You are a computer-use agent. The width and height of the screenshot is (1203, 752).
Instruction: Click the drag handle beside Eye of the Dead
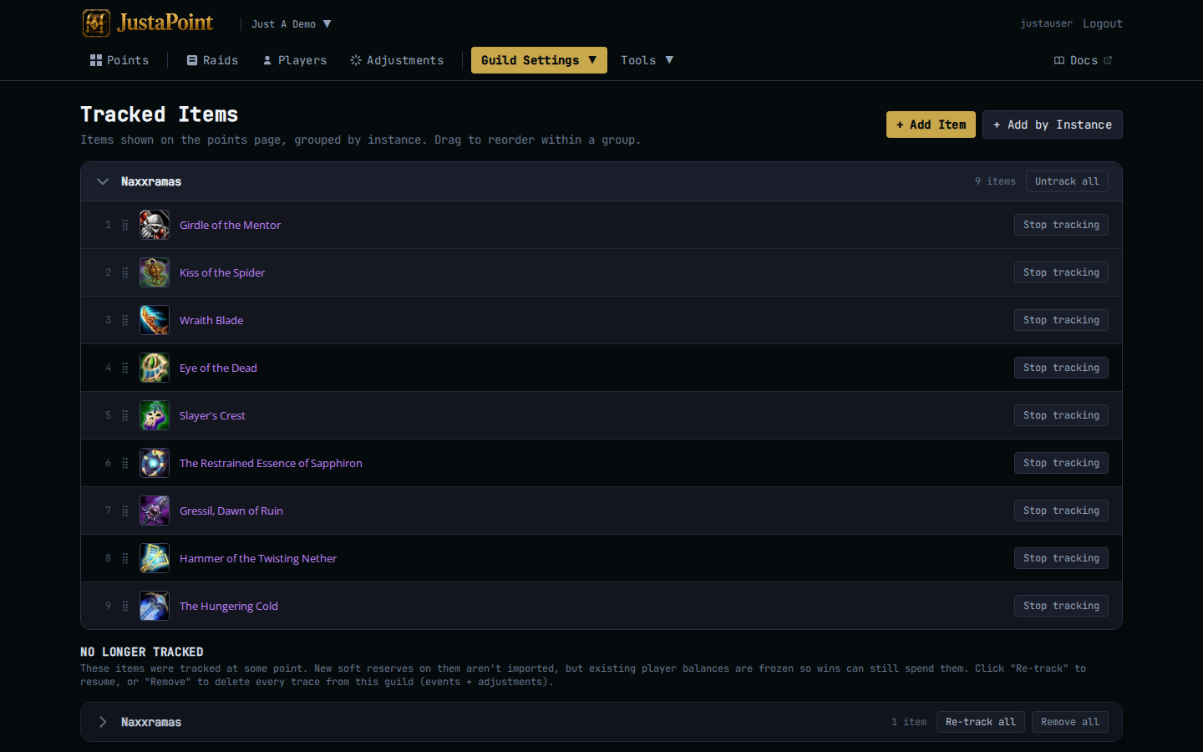pyautogui.click(x=125, y=368)
